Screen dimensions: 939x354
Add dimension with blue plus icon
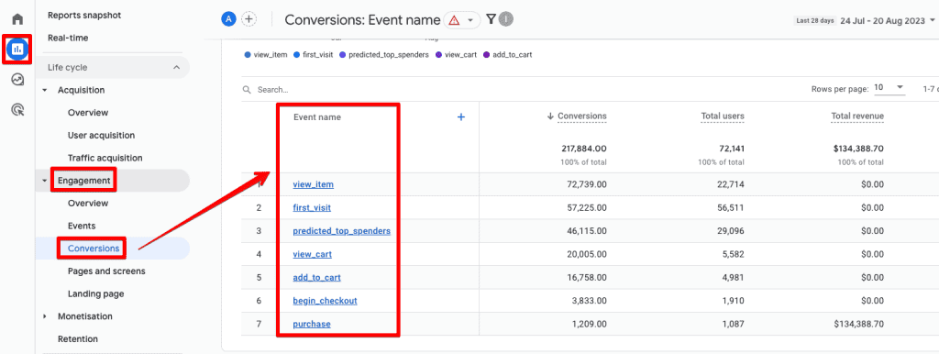coord(461,117)
